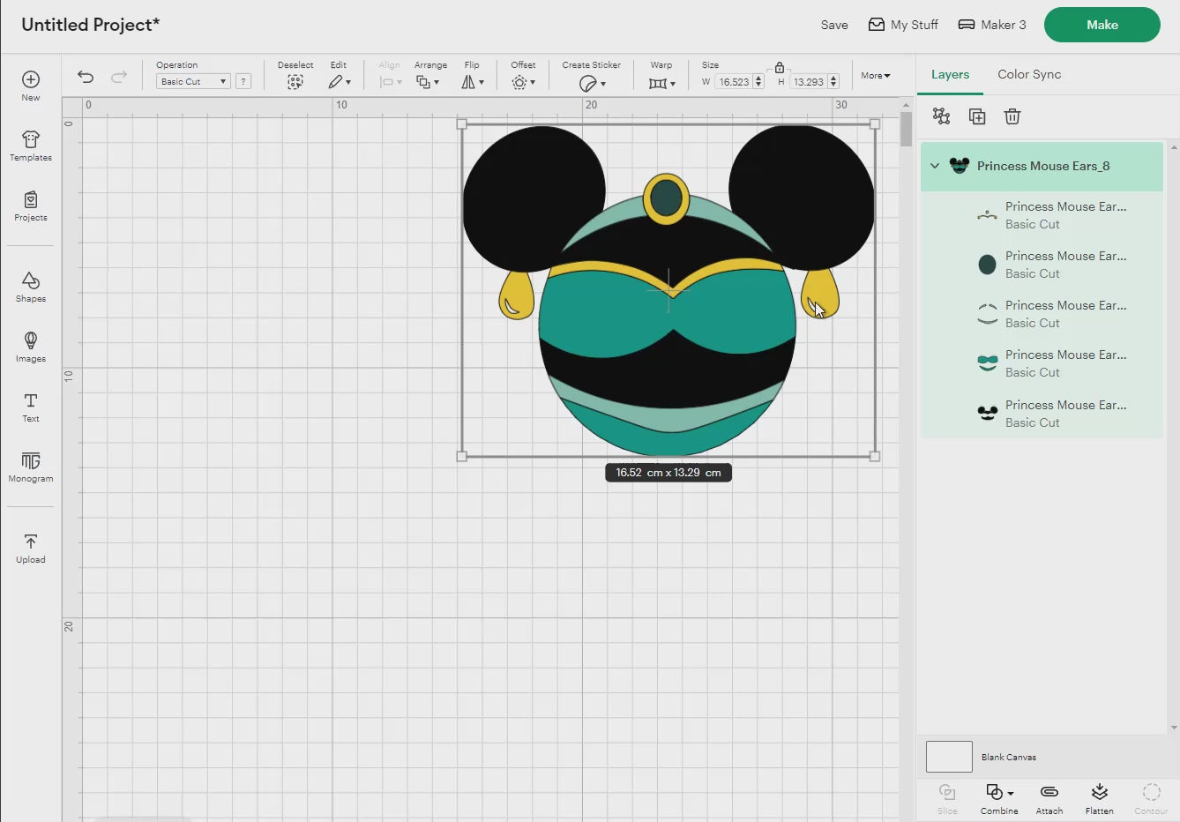Toggle the size aspect ratio lock
The image size is (1180, 822).
(x=780, y=67)
